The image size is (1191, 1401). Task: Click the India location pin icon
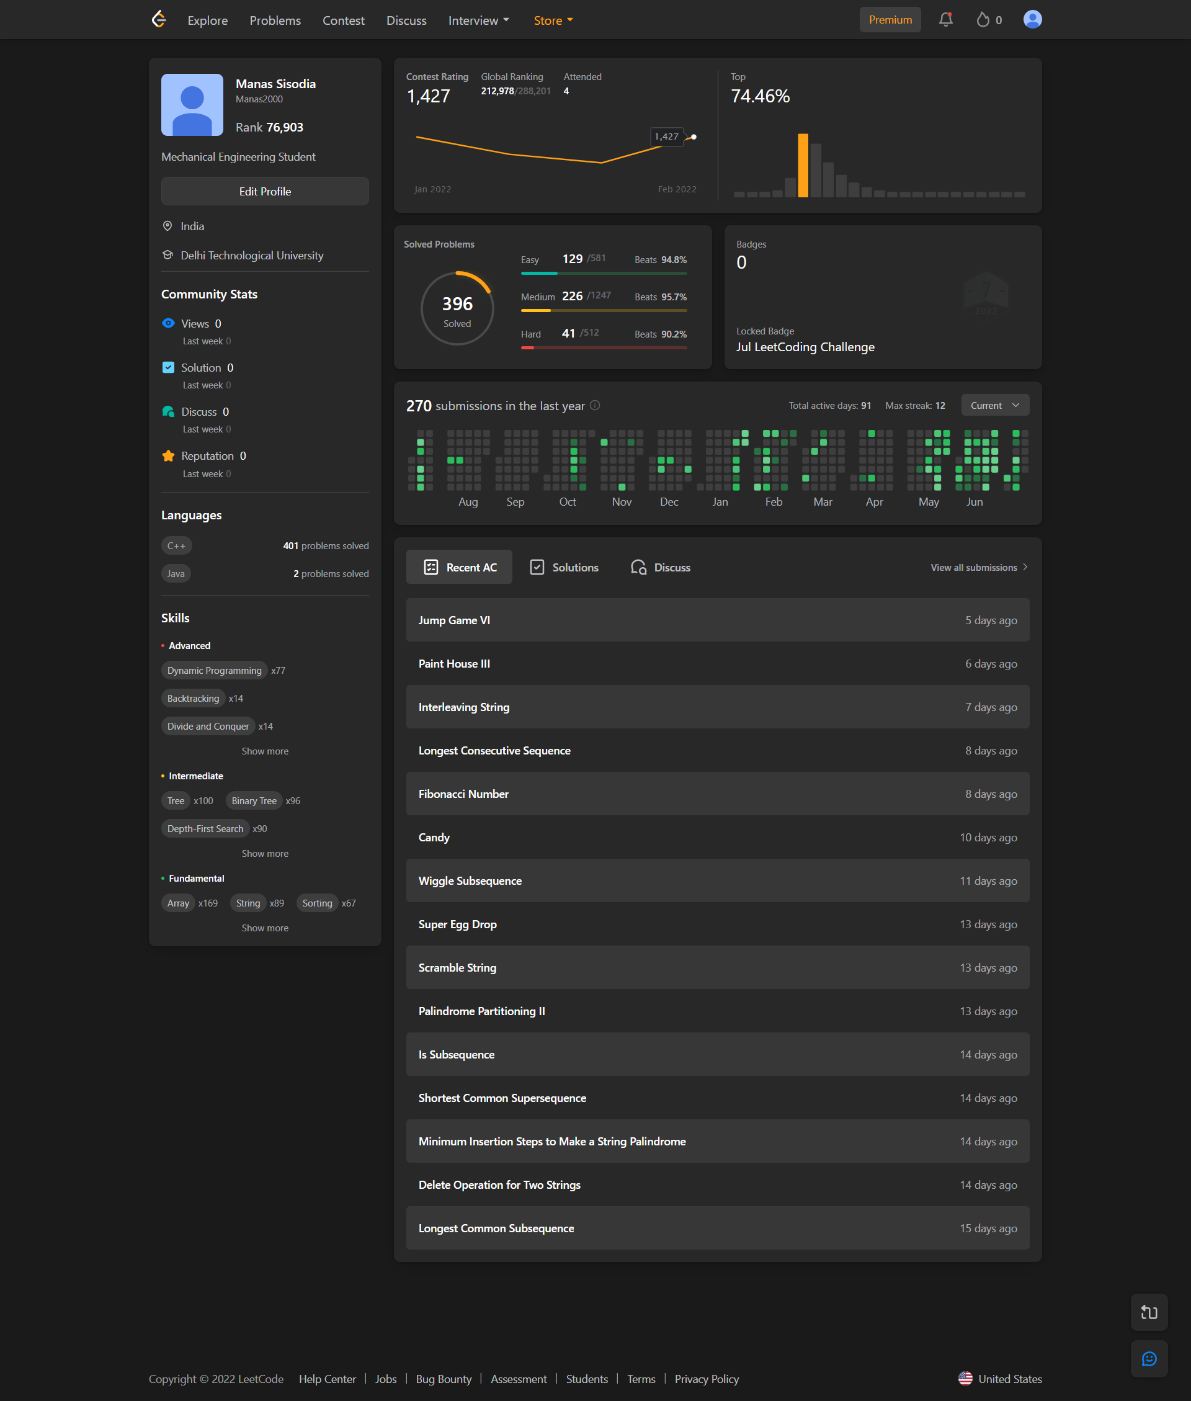point(167,226)
